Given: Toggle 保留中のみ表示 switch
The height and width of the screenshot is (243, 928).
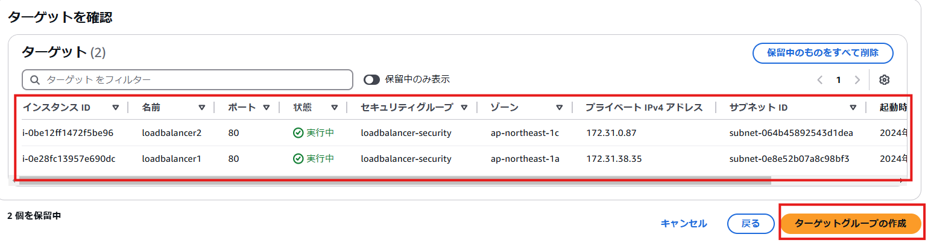Looking at the screenshot, I should click(x=371, y=79).
